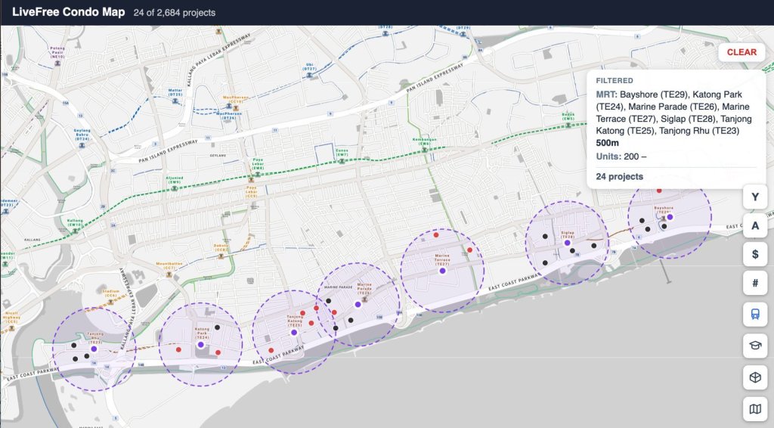Click the black project dot in Katong Park circle
This screenshot has height=428, width=774.
pos(217,327)
